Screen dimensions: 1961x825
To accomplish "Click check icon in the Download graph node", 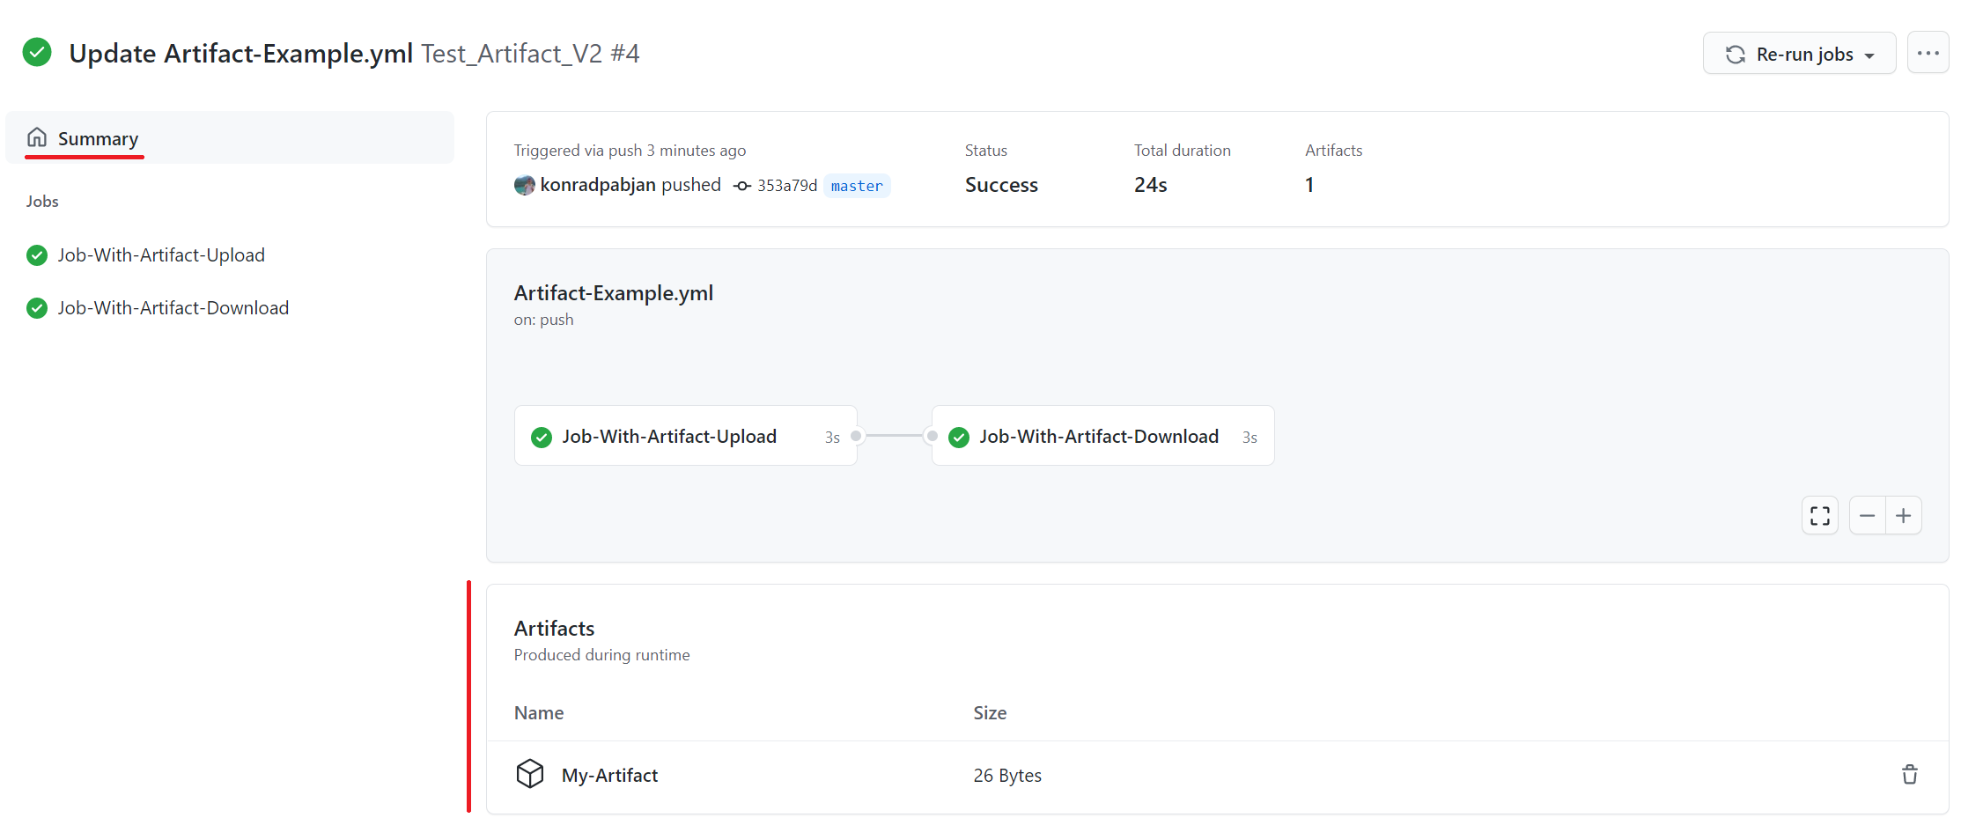I will coord(959,437).
